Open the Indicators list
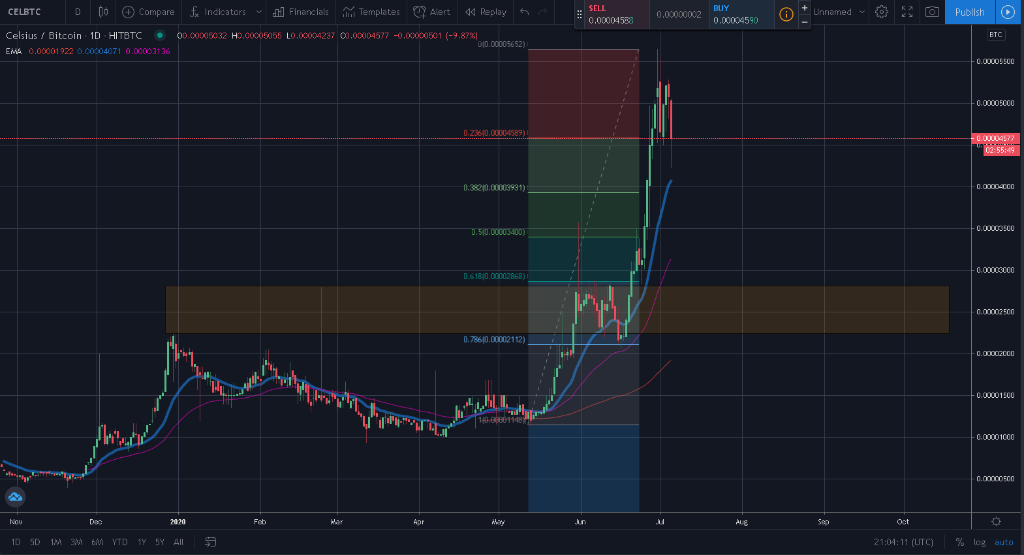 217,12
